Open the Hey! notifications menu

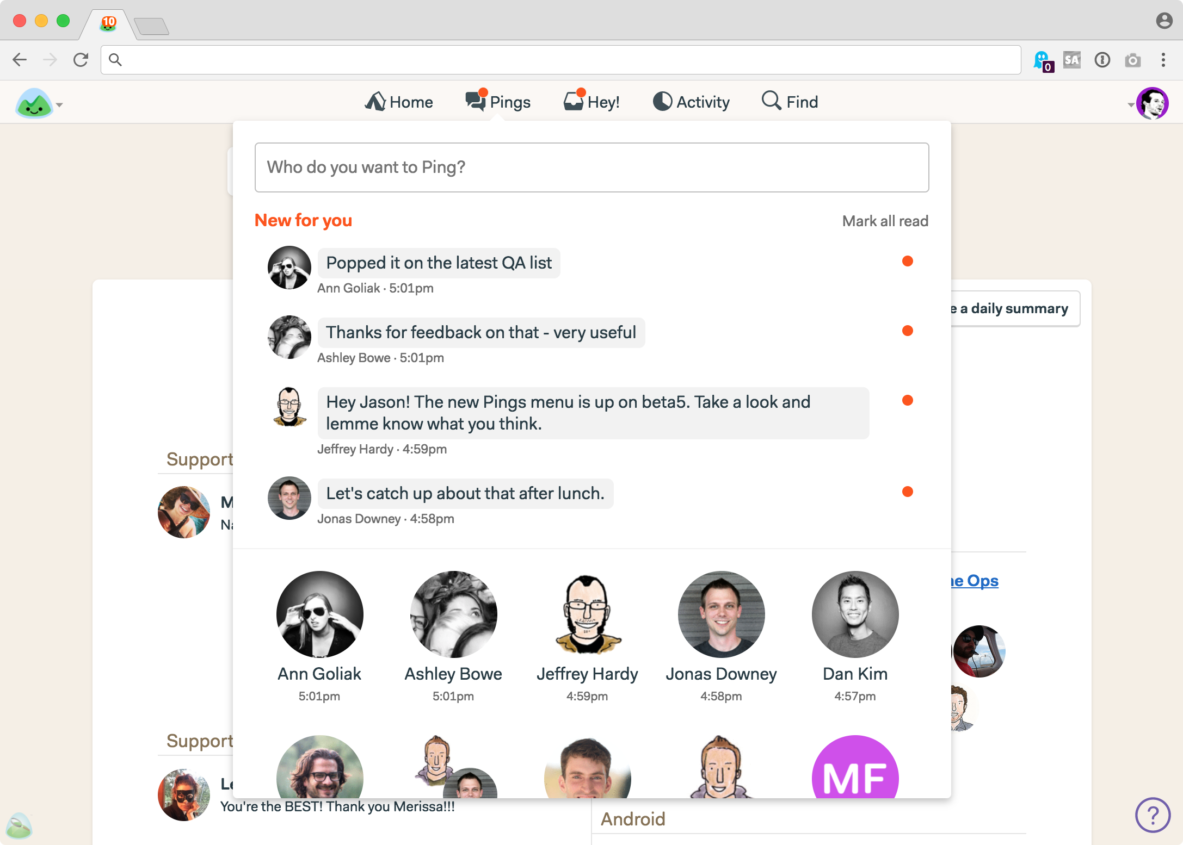tap(591, 102)
